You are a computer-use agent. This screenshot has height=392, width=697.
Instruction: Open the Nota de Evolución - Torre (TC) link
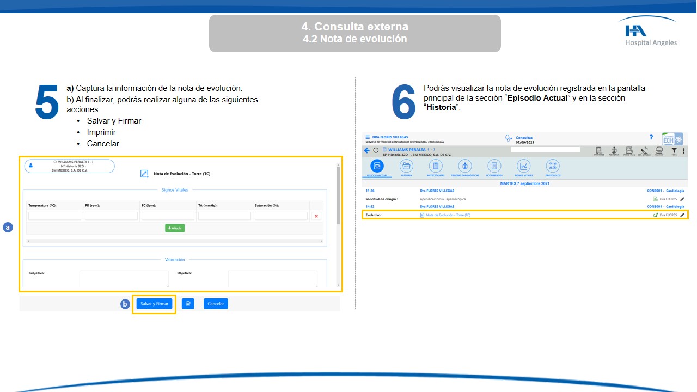click(448, 215)
